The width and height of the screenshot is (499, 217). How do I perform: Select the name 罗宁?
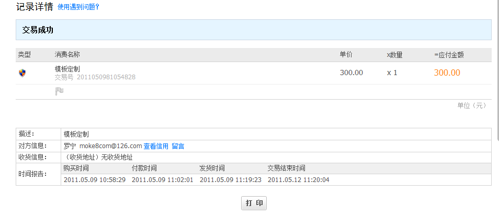[x=70, y=146]
